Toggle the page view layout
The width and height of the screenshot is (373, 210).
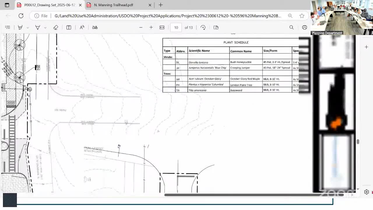[x=216, y=27]
